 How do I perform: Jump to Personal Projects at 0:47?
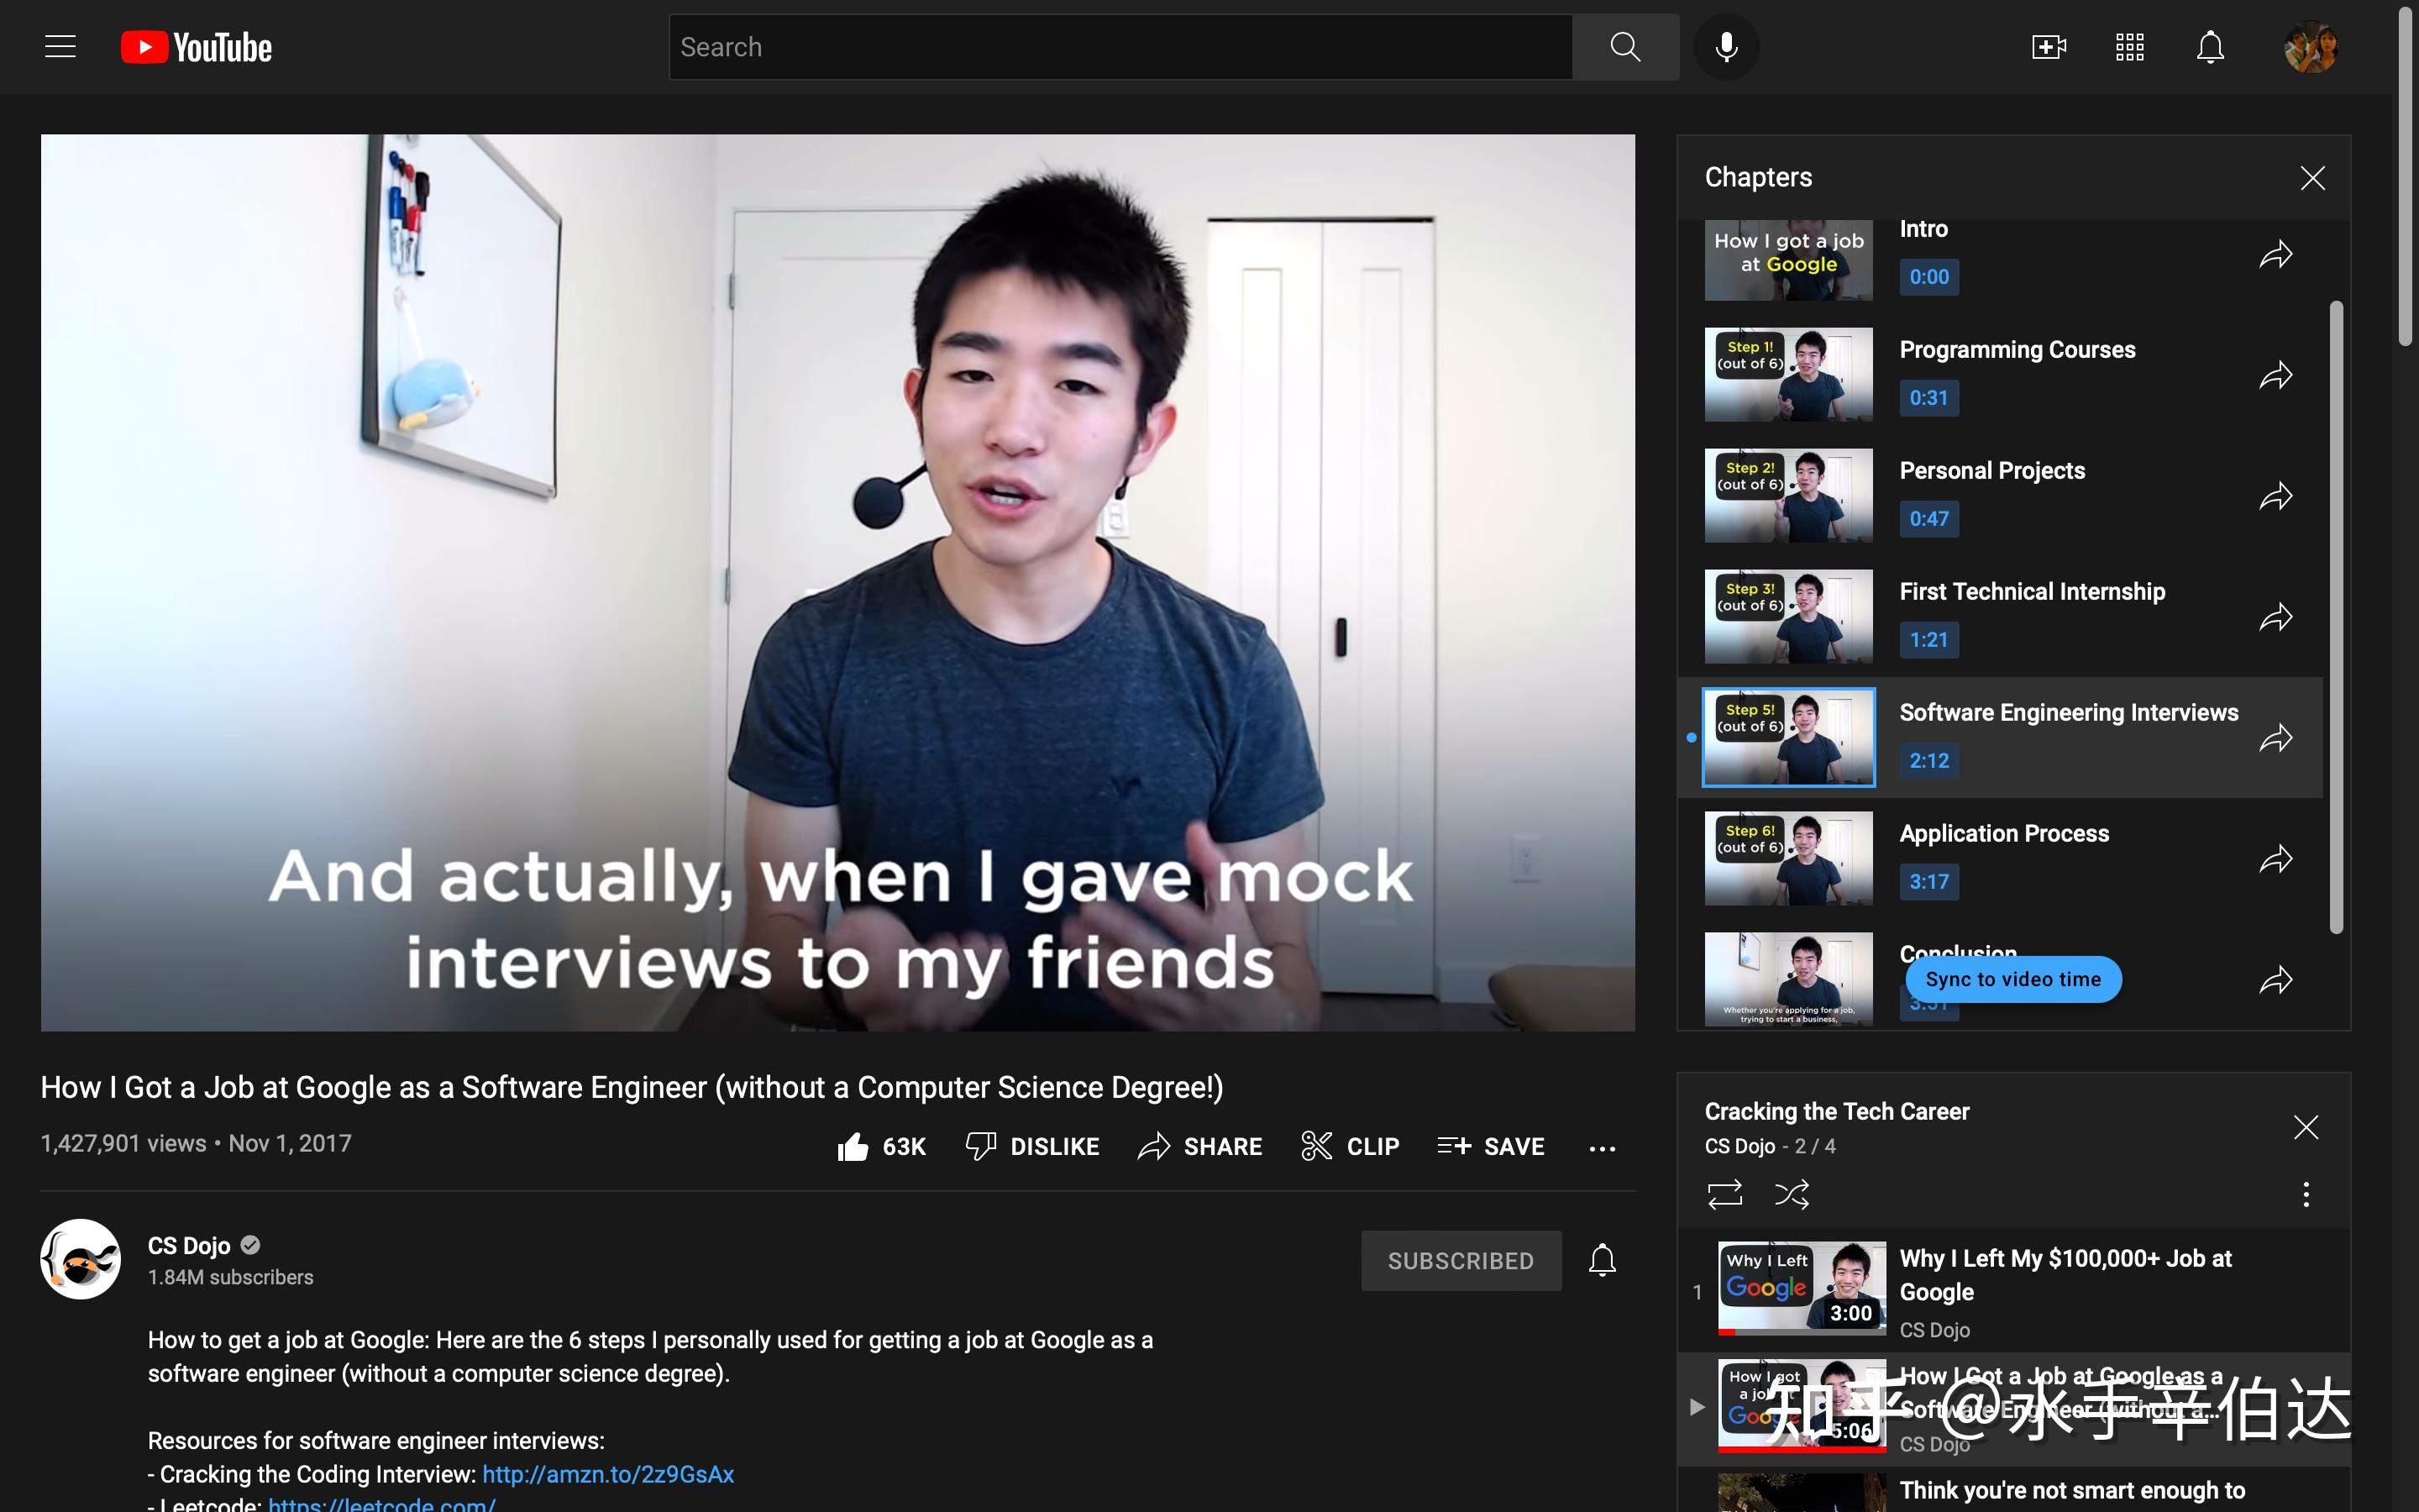(x=1928, y=519)
